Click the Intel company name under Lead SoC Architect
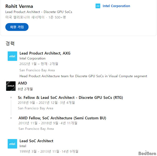 point(23,146)
